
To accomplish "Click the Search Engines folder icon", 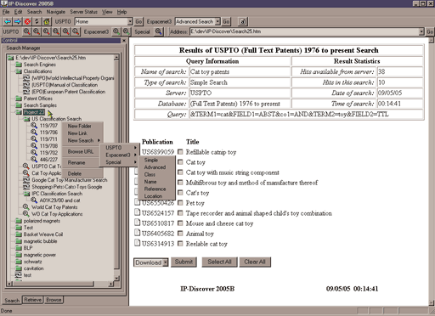I will pos(19,65).
